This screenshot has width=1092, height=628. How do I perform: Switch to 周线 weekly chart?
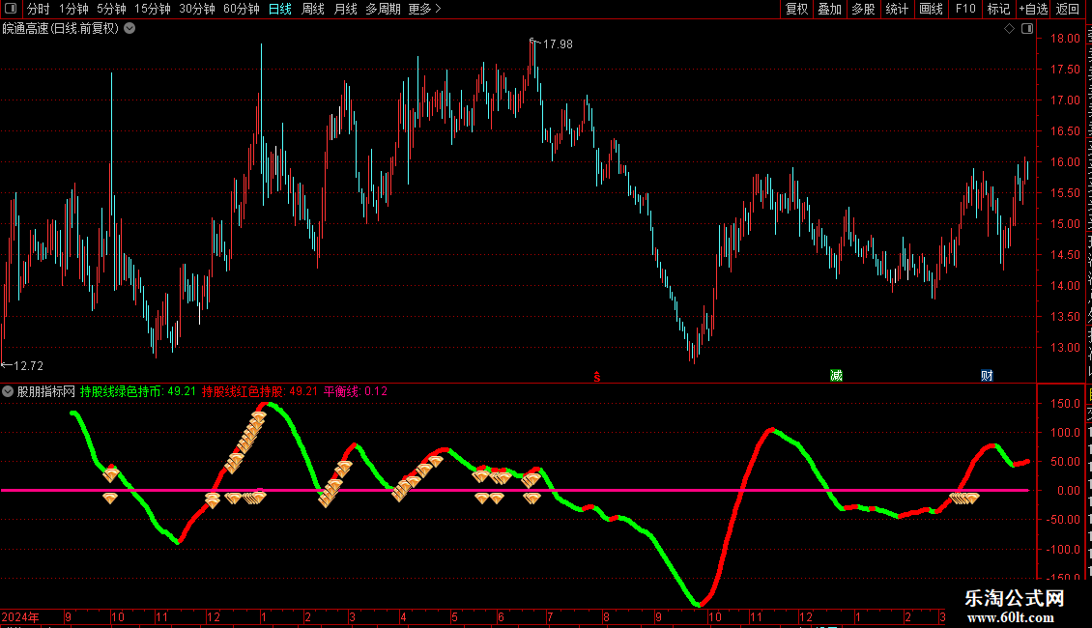313,9
